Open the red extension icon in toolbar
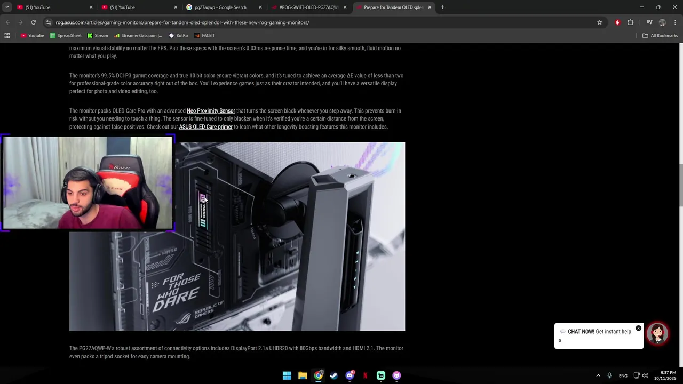The height and width of the screenshot is (384, 683). (617, 22)
